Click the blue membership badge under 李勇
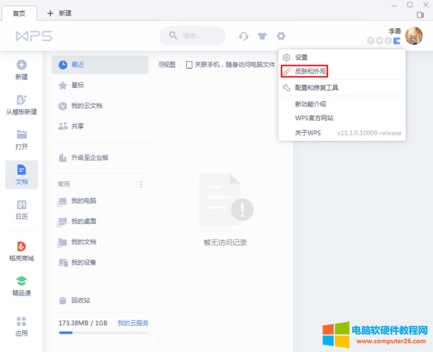The width and height of the screenshot is (433, 352). click(x=397, y=41)
